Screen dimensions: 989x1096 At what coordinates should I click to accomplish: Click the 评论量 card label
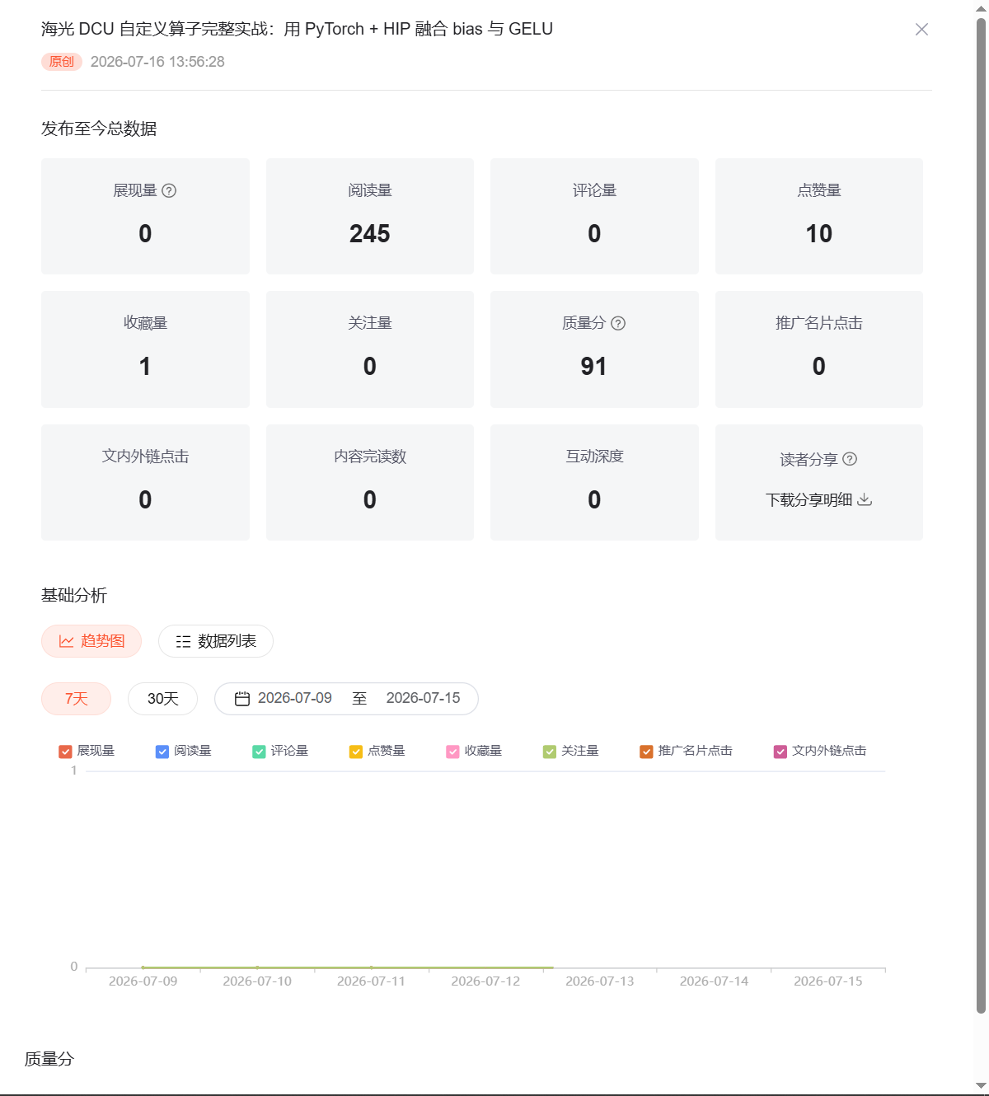[x=594, y=190]
